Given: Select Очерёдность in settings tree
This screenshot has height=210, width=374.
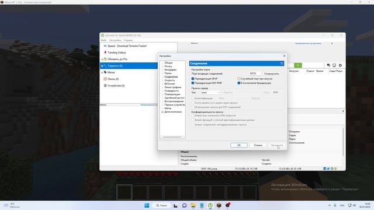Looking at the screenshot, I should pyautogui.click(x=171, y=91).
